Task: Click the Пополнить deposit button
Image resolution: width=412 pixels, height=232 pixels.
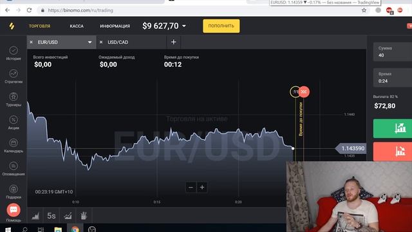Action: click(x=221, y=26)
